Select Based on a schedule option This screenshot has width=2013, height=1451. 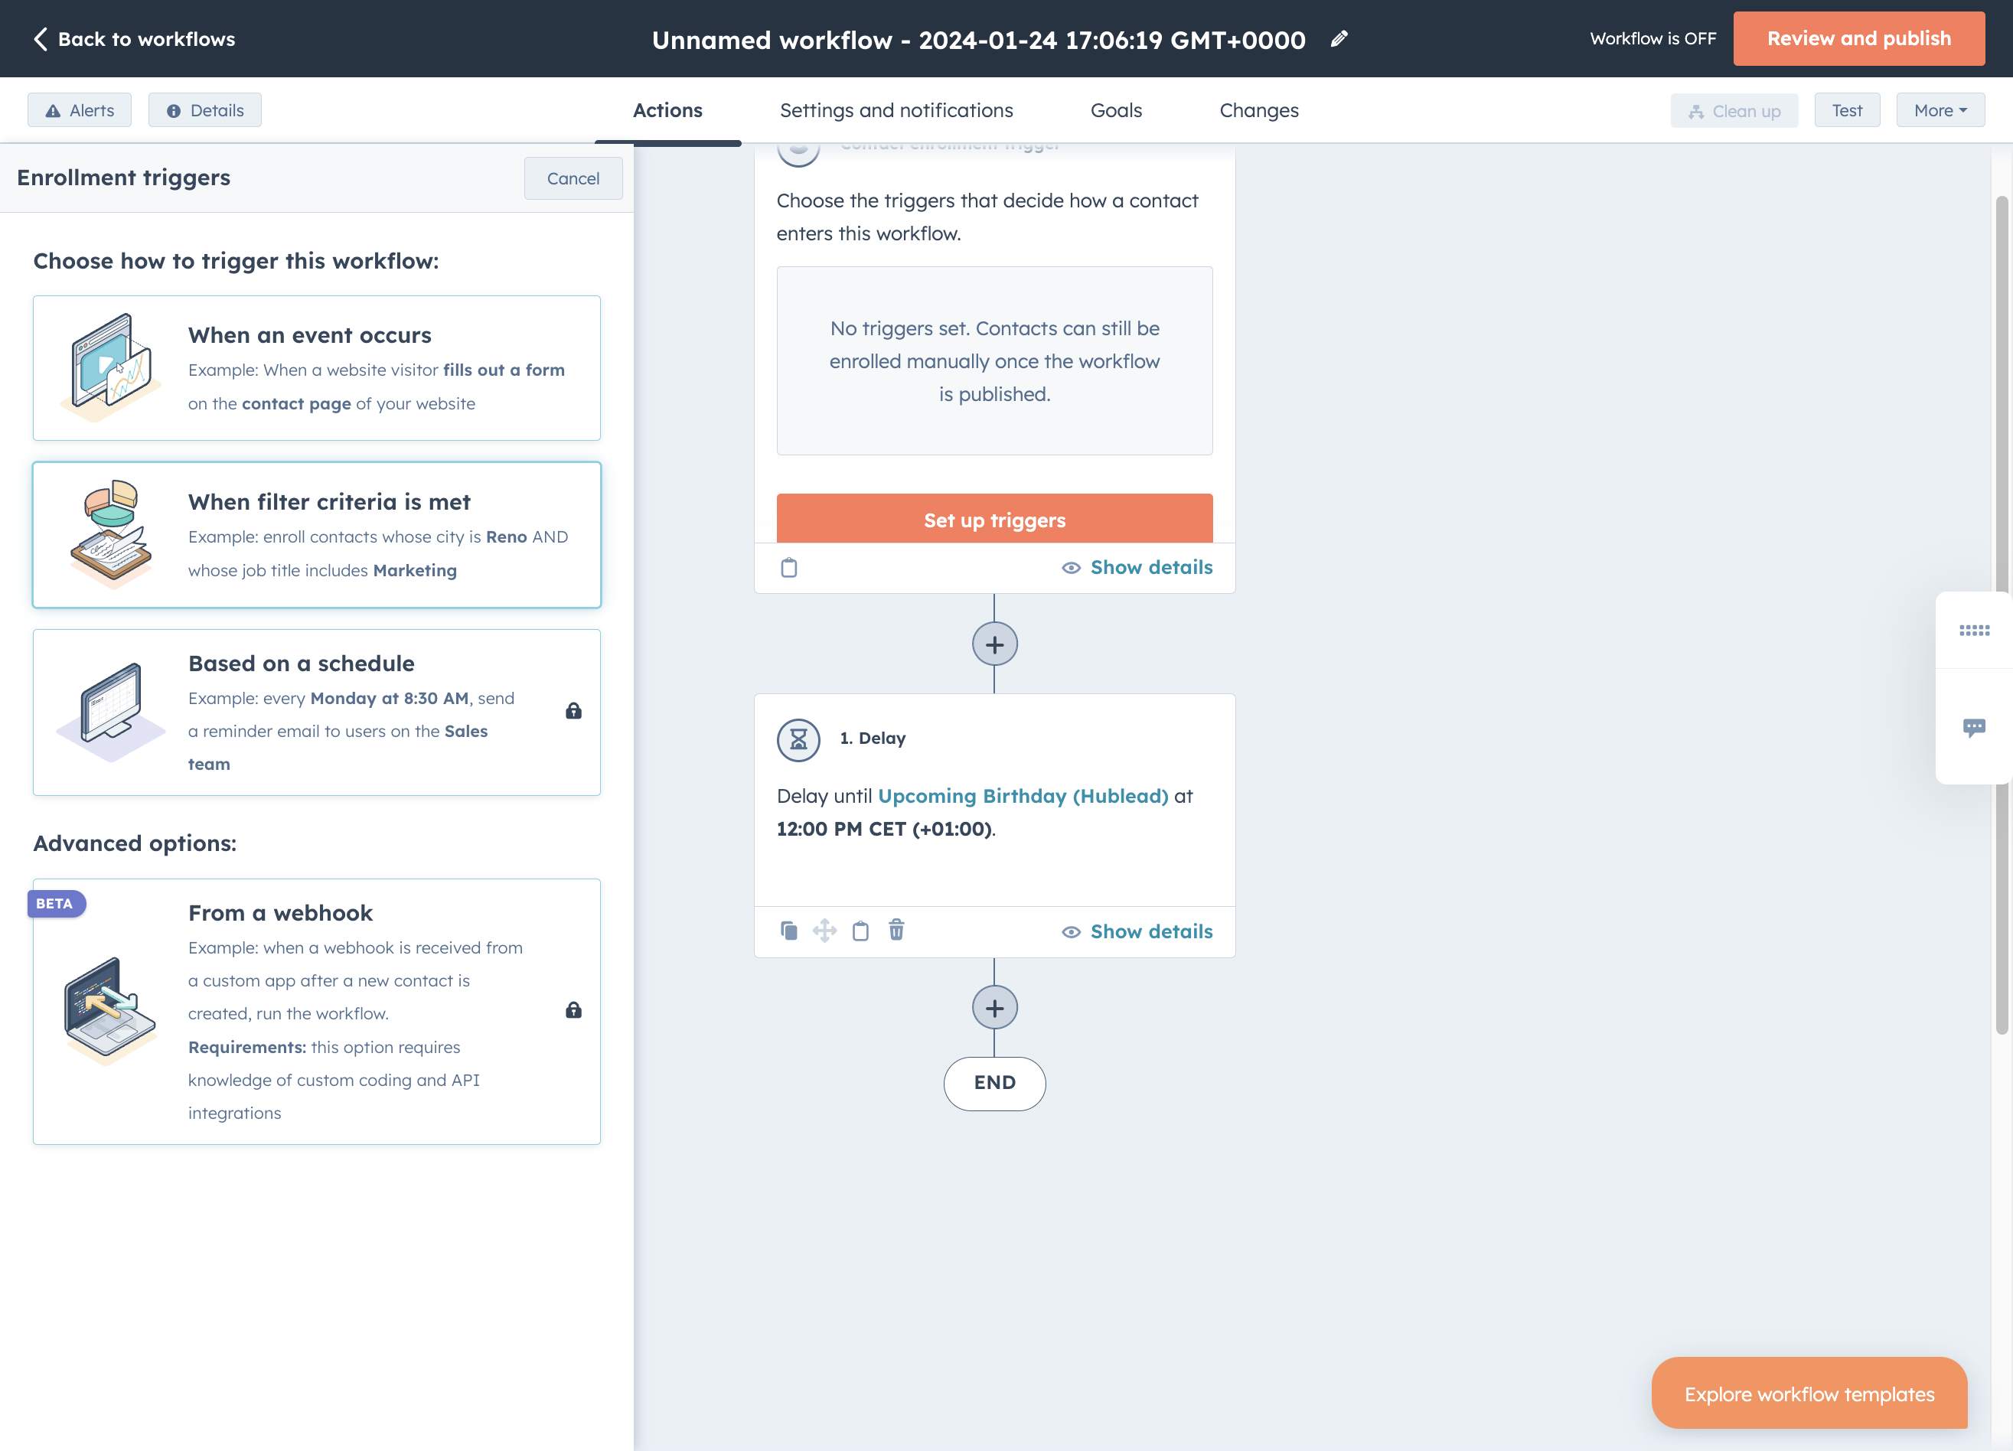coord(317,712)
